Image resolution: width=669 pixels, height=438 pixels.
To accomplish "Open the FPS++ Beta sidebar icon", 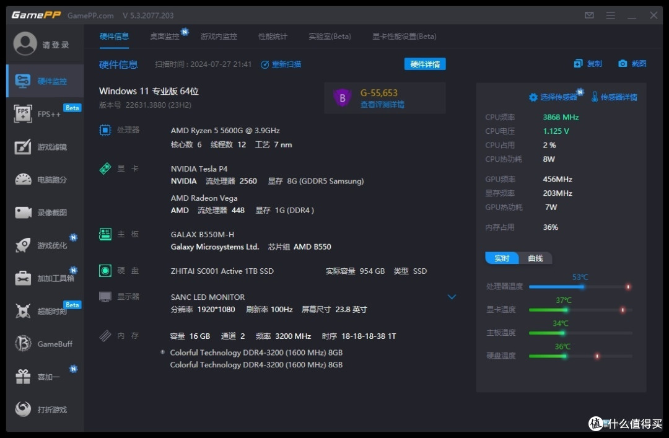I will pyautogui.click(x=23, y=114).
